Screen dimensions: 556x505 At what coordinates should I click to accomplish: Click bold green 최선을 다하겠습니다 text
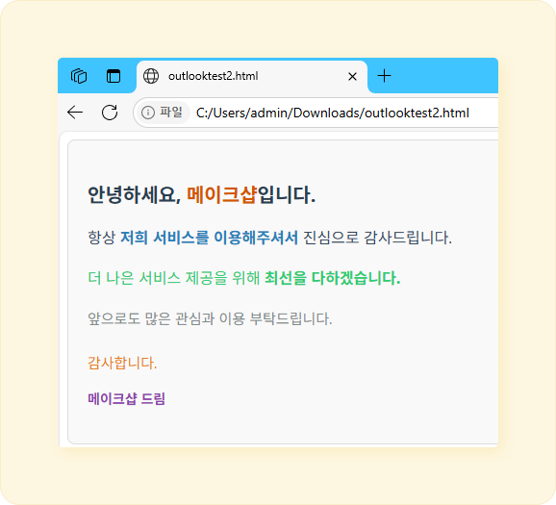pos(333,278)
